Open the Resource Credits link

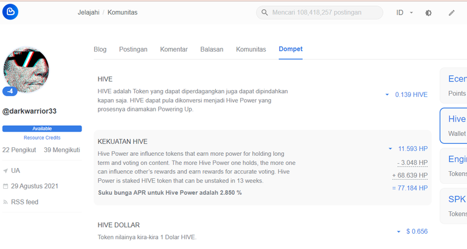[42, 138]
